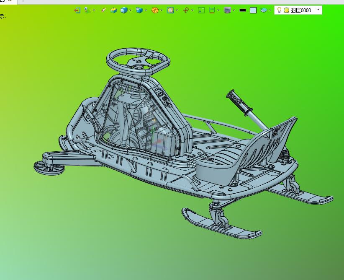Viewport: 344px width, 280px height.
Task: Expand the dropdown arrow beside the blue shaded cube
Action: click(x=131, y=10)
